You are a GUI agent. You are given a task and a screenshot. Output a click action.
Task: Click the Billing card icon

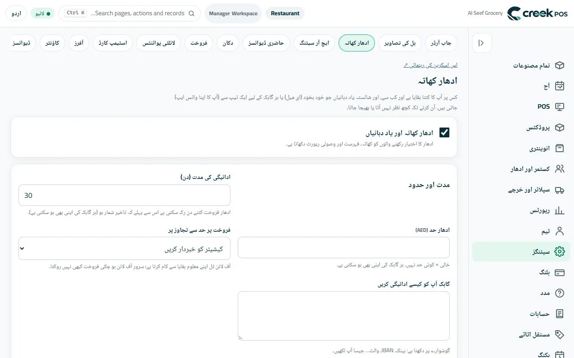[x=559, y=273]
